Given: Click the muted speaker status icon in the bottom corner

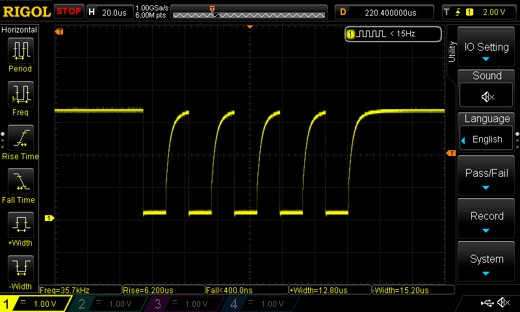Looking at the screenshot, I should tap(504, 302).
